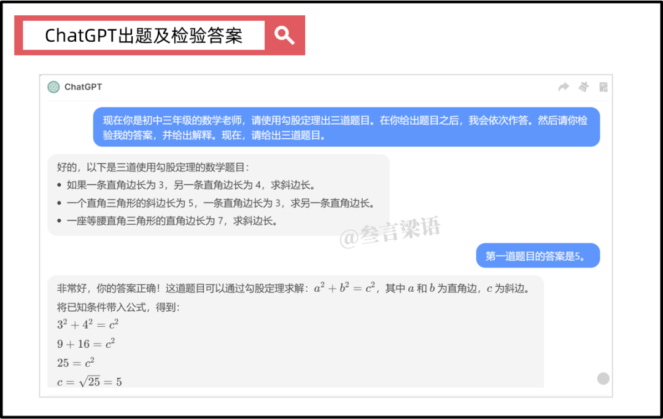Click the search field reading ChatGPT出题及检验答案

[144, 36]
